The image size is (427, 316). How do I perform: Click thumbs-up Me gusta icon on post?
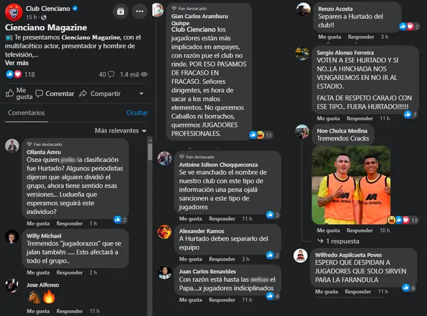(x=10, y=93)
